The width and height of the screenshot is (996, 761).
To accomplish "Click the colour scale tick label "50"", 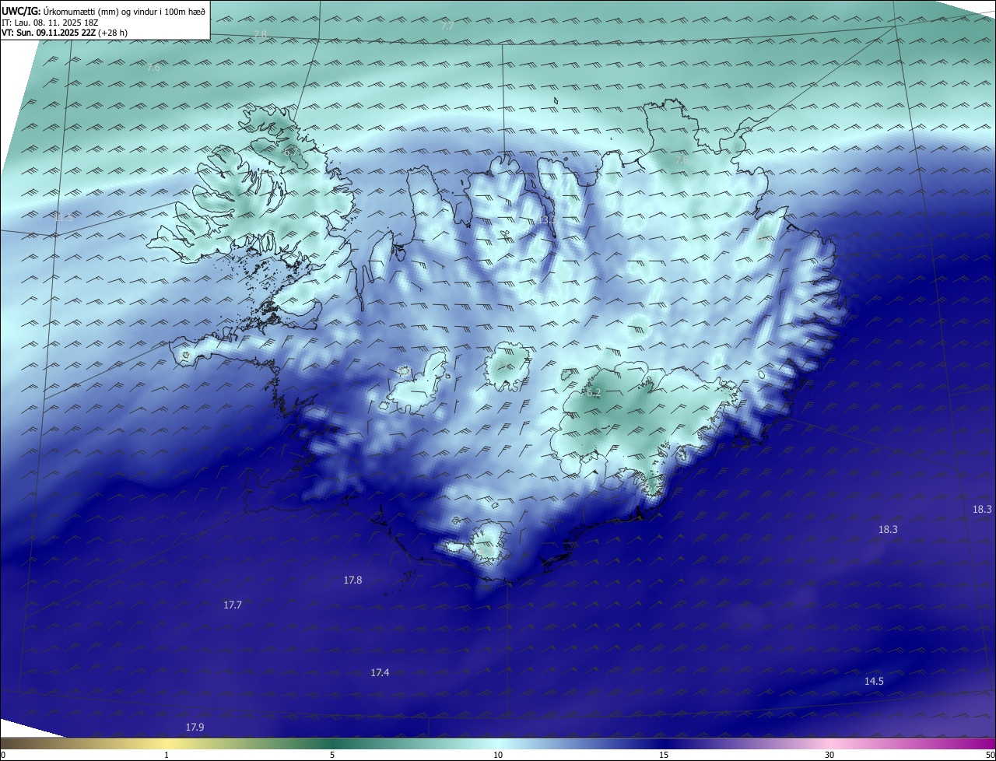I will [x=990, y=755].
